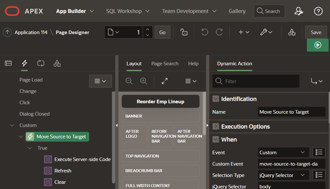Open the Event list of values picker

tap(319, 152)
